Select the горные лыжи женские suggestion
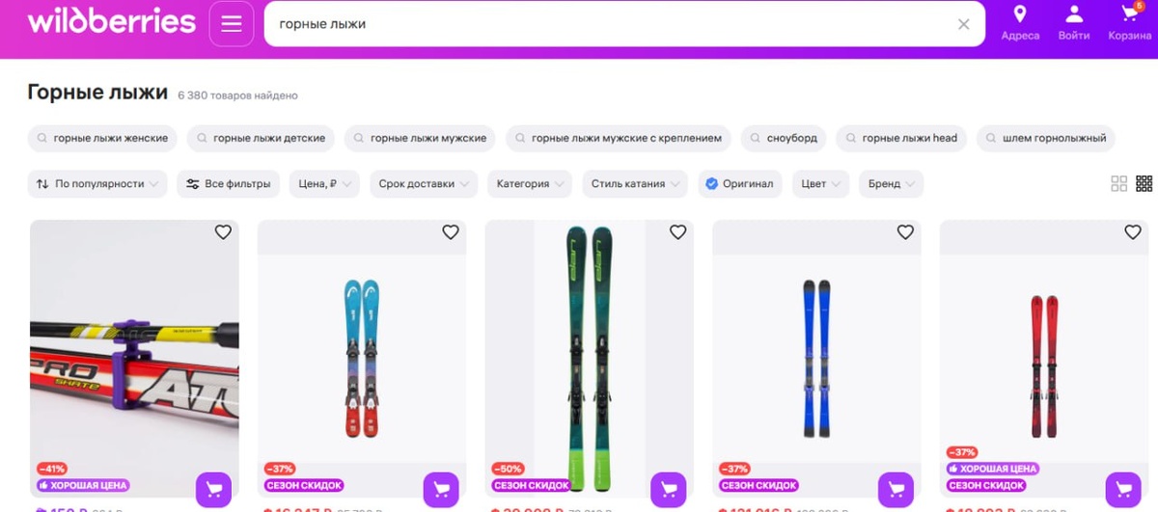Screen dimensions: 1158x512 click(x=102, y=138)
